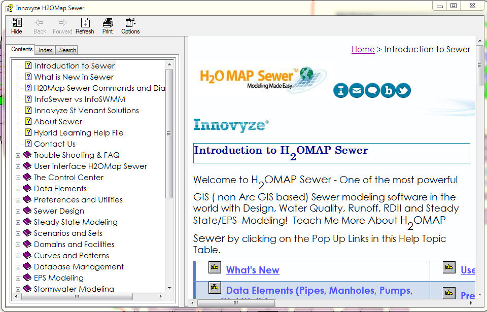Click the Innovyze logo
The image size is (487, 312).
231,125
